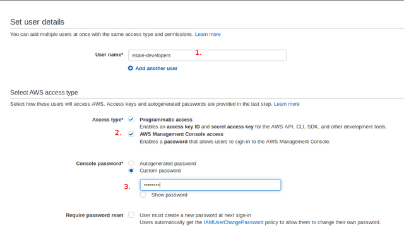Open Learn more link under Set user details

tap(208, 34)
